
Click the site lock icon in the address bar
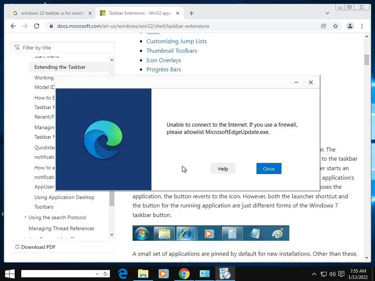click(51, 26)
